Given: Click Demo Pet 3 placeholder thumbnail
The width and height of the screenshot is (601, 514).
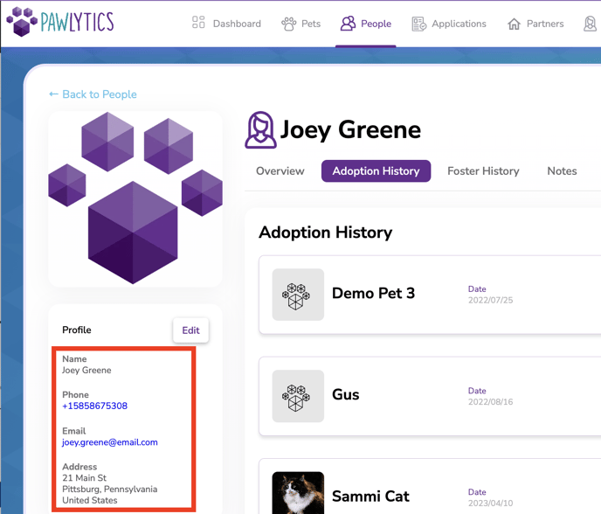Looking at the screenshot, I should pyautogui.click(x=298, y=295).
